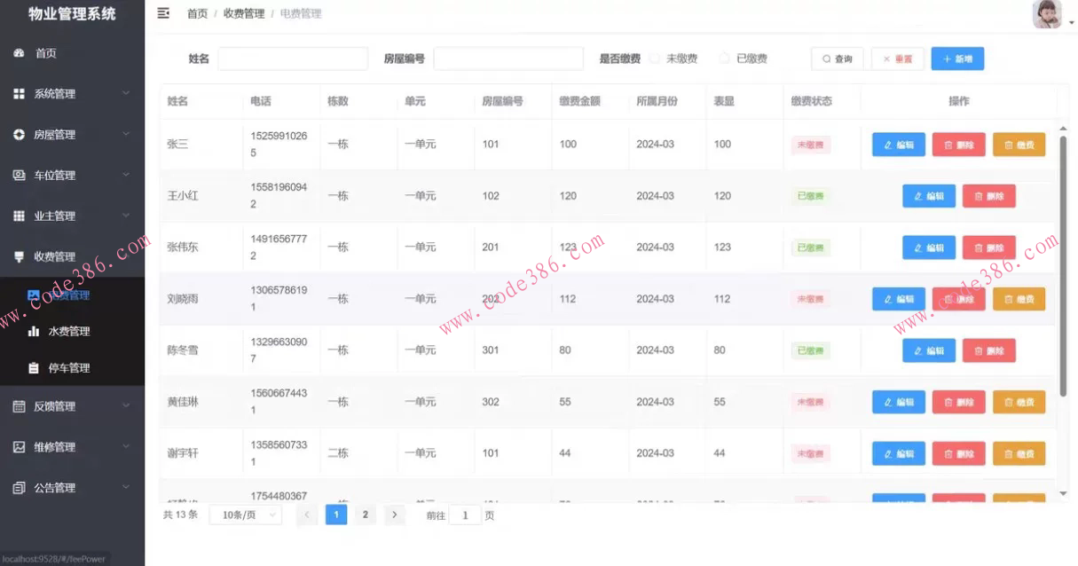
Task: Click the 缴费 button for 张三
Action: pyautogui.click(x=1019, y=145)
